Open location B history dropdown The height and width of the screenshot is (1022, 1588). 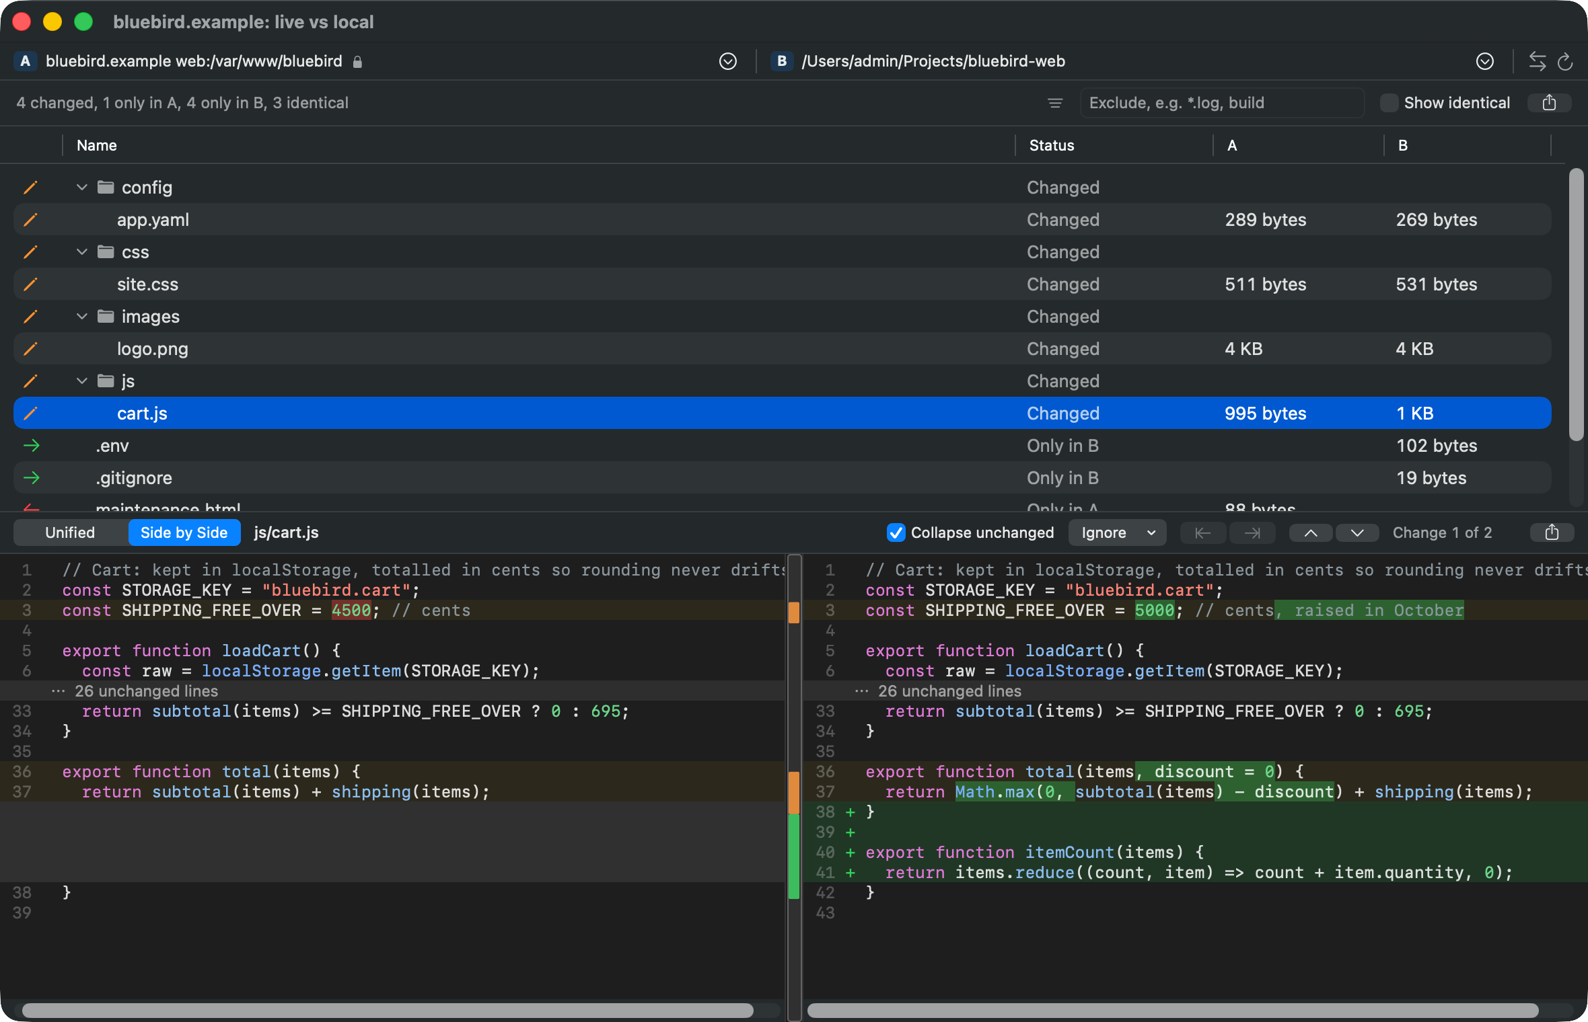click(x=1484, y=61)
